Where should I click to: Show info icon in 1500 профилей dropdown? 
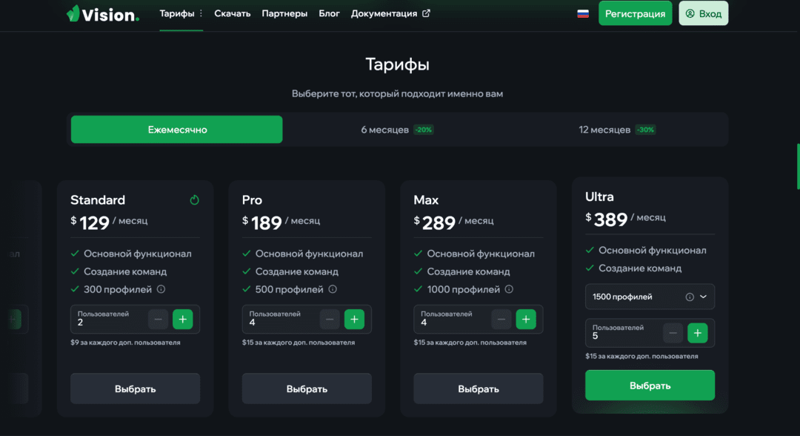pyautogui.click(x=690, y=297)
